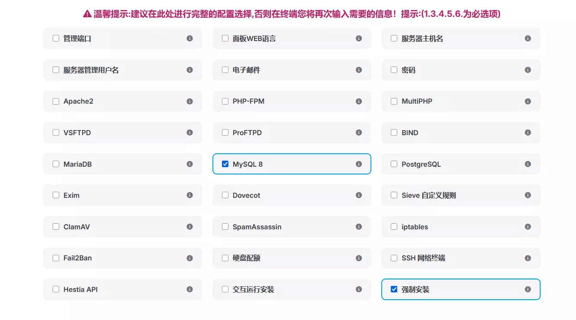Enable the 交互运行安装 checkbox
Screen dimensions: 576x320
[225, 289]
